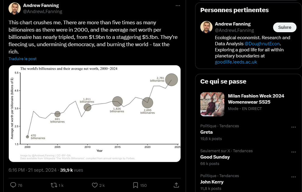Follow Andrew Fanning with Suivre button
This screenshot has height=192, width=302.
pos(284,27)
